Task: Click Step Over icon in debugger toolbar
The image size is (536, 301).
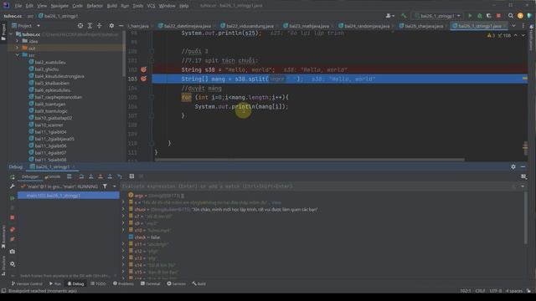Action: 81,176
